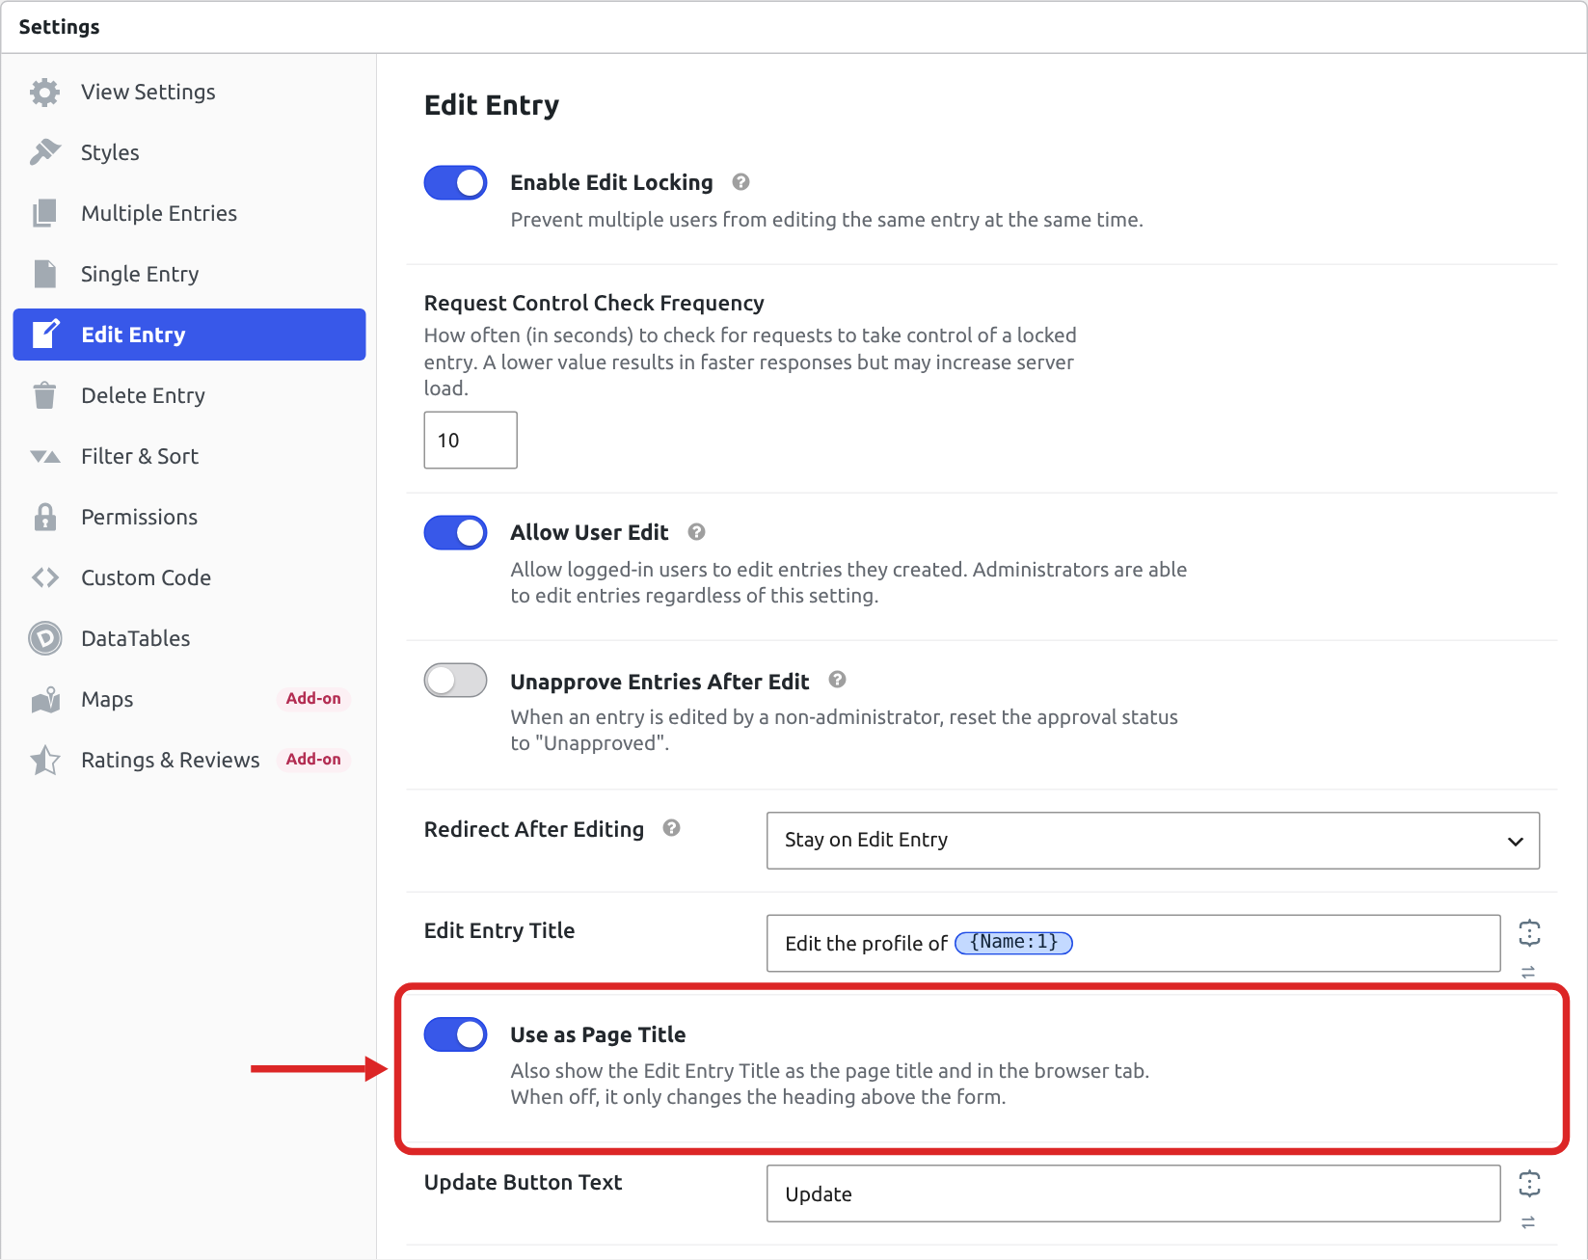This screenshot has height=1260, width=1588.
Task: Click the Delete Entry trash icon
Action: [x=44, y=395]
